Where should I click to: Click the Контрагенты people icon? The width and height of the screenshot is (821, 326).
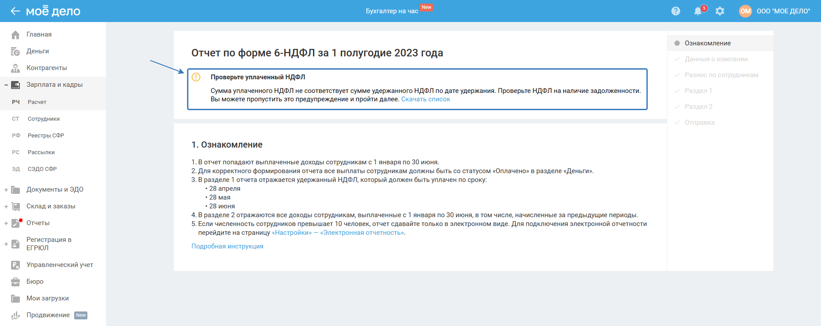pos(15,68)
